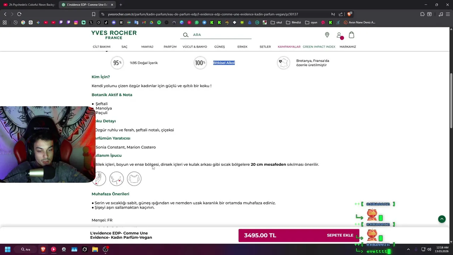Open browser main hamburger menu
453x255 pixels.
pyautogui.click(x=448, y=14)
